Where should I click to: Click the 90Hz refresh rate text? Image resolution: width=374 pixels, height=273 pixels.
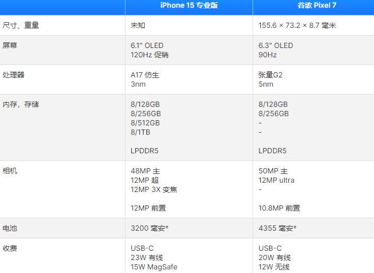(268, 55)
